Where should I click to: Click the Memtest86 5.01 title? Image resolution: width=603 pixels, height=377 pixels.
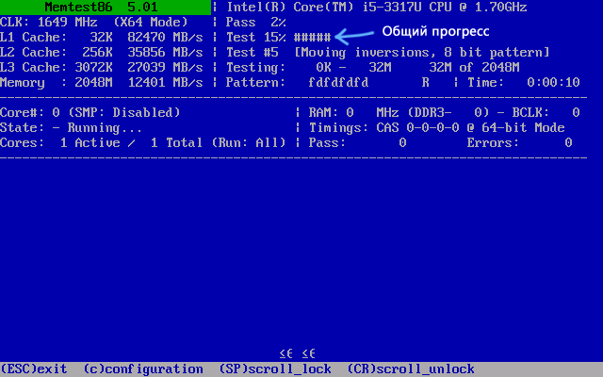coord(101,7)
